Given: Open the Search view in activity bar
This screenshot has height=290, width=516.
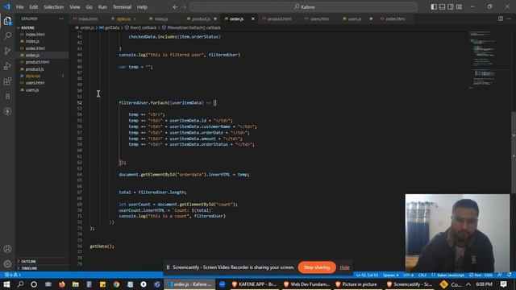Looking at the screenshot, I should [7, 35].
